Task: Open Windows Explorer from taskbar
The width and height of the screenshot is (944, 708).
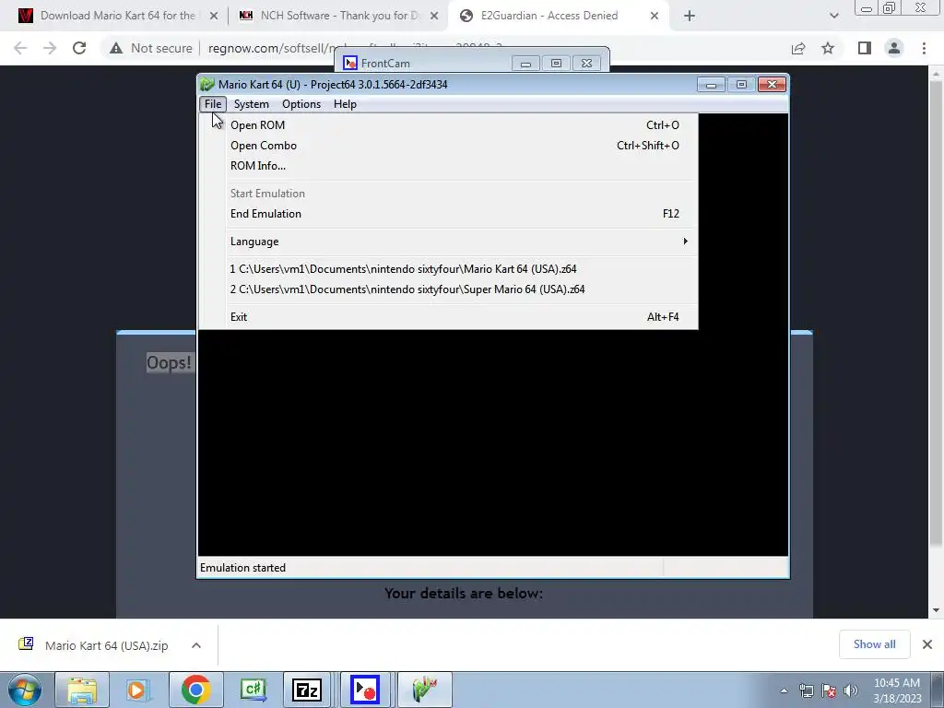Action: tap(82, 690)
